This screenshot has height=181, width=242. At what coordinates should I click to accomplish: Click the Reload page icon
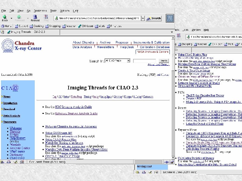tap(35, 17)
